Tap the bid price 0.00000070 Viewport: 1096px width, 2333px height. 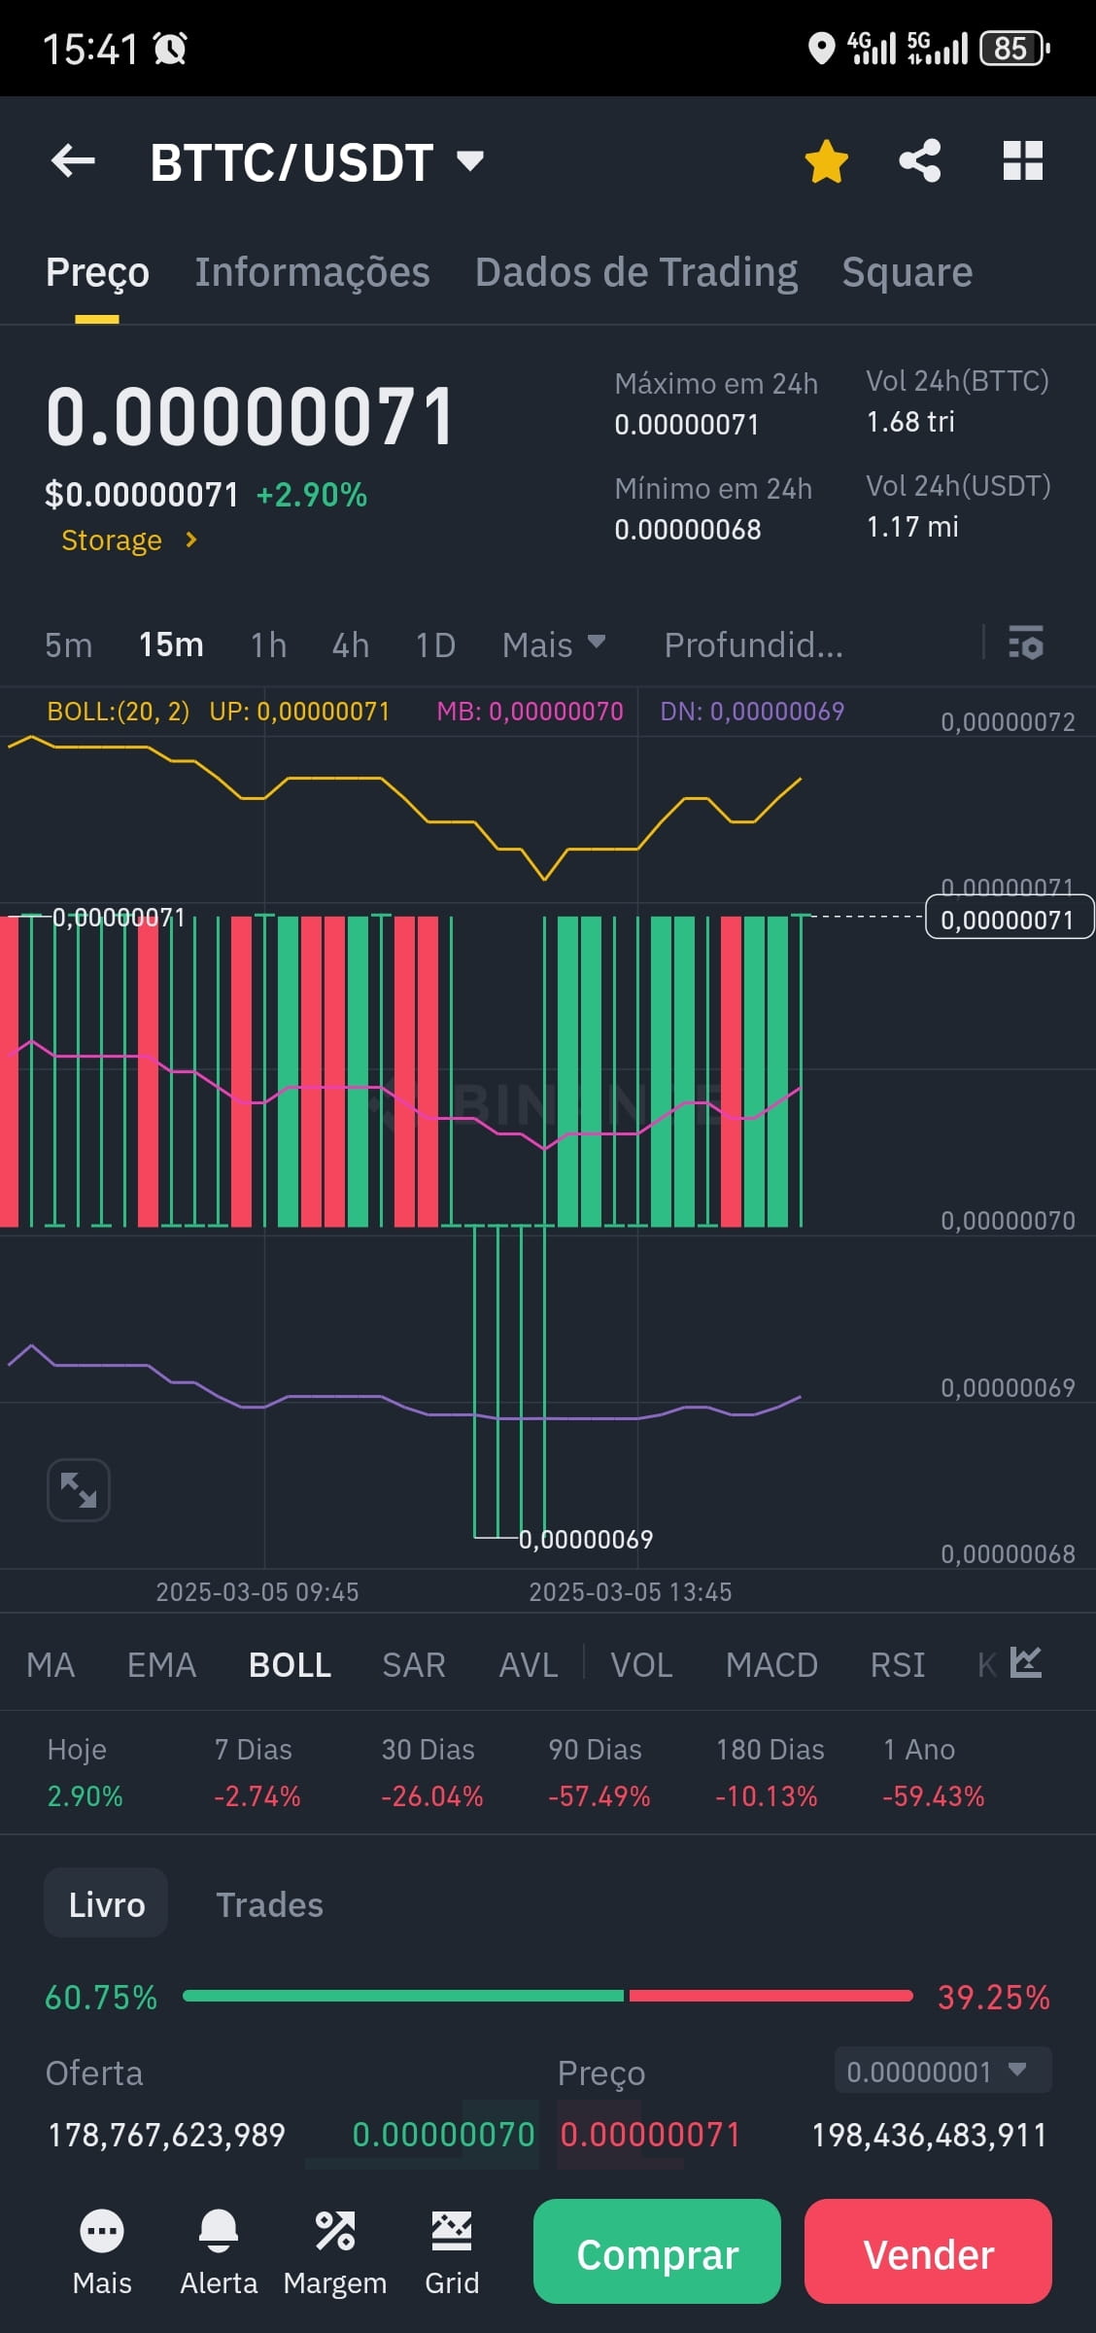pos(443,2134)
